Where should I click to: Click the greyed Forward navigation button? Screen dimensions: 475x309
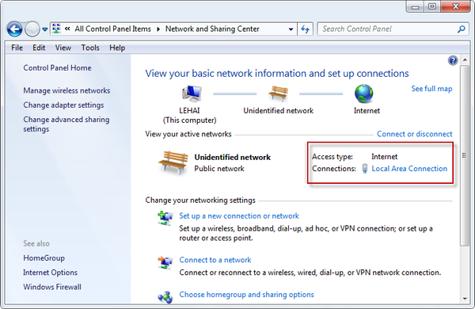[x=32, y=29]
